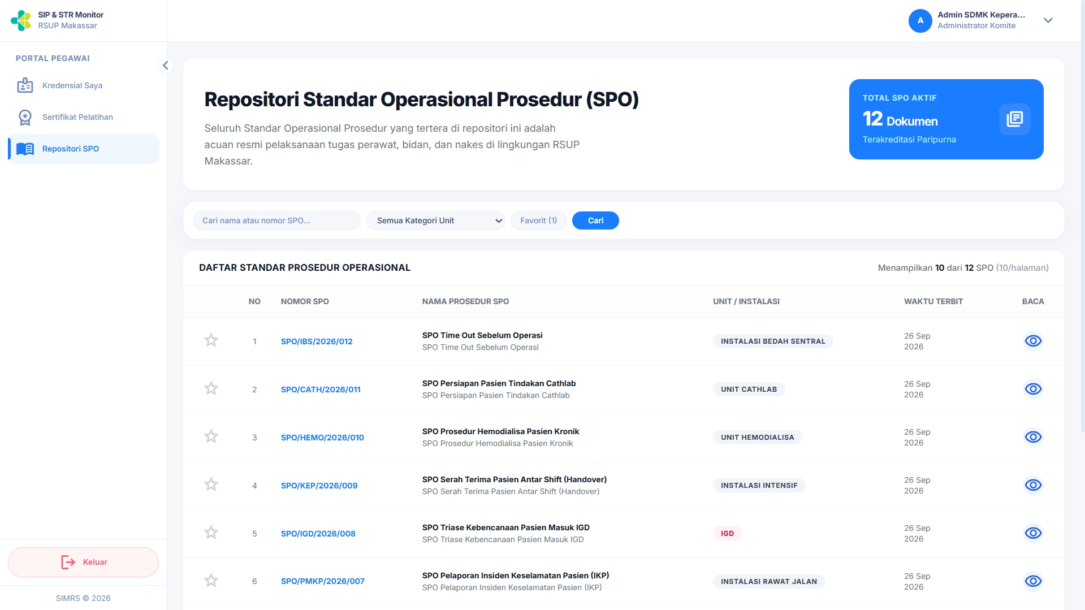
Task: Focus the SPO name or number search field
Action: tap(276, 220)
